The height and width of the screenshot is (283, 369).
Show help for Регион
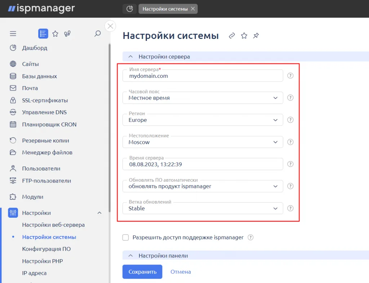(x=290, y=120)
